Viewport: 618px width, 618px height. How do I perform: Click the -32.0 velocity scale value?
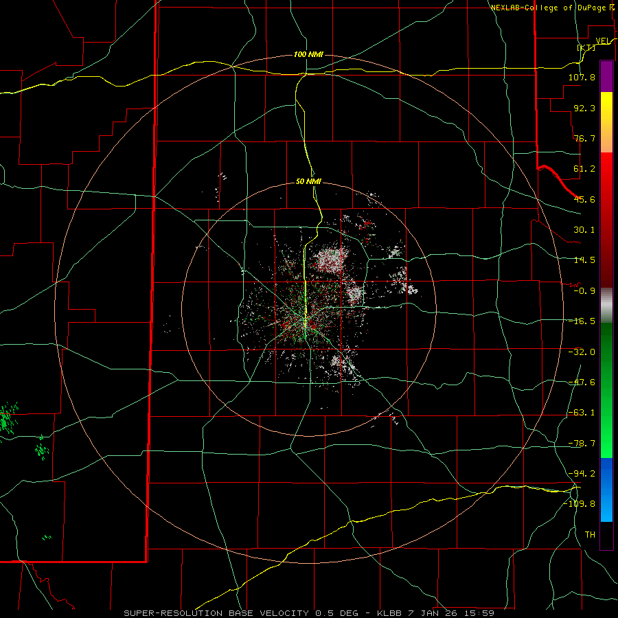click(582, 352)
